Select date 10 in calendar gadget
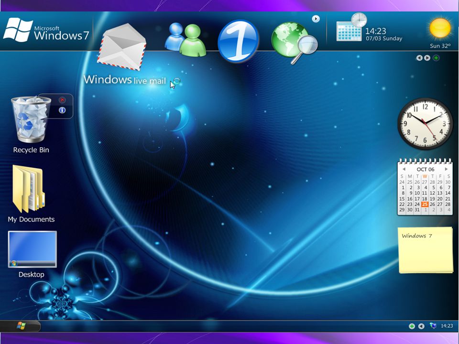The height and width of the screenshot is (344, 459). click(417, 193)
